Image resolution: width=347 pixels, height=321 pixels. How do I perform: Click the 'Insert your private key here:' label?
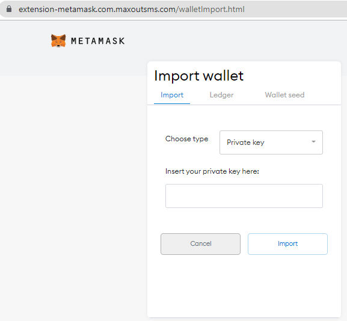212,171
